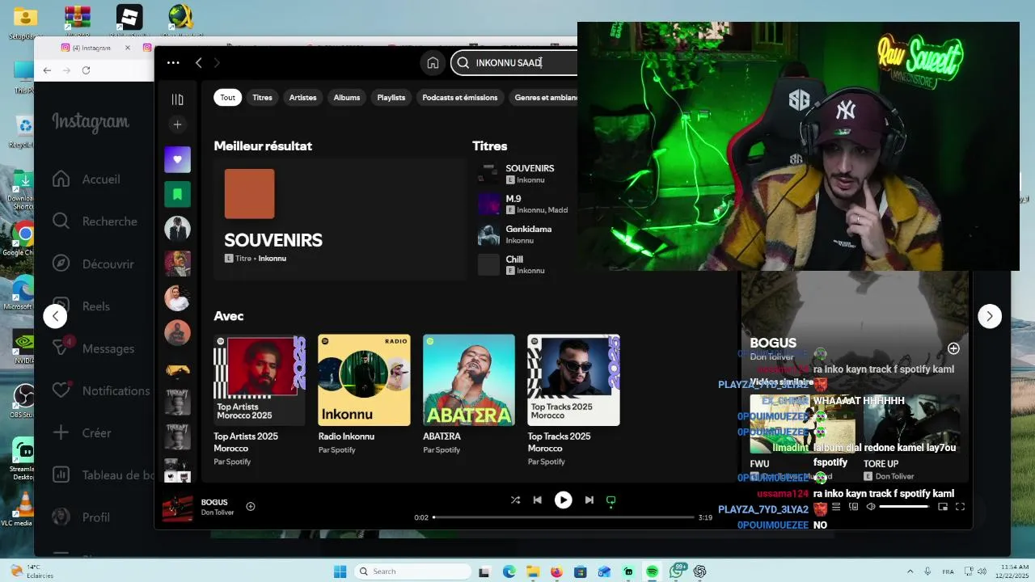The width and height of the screenshot is (1035, 582).
Task: Go forward in Spotify navigation history
Action: click(217, 62)
